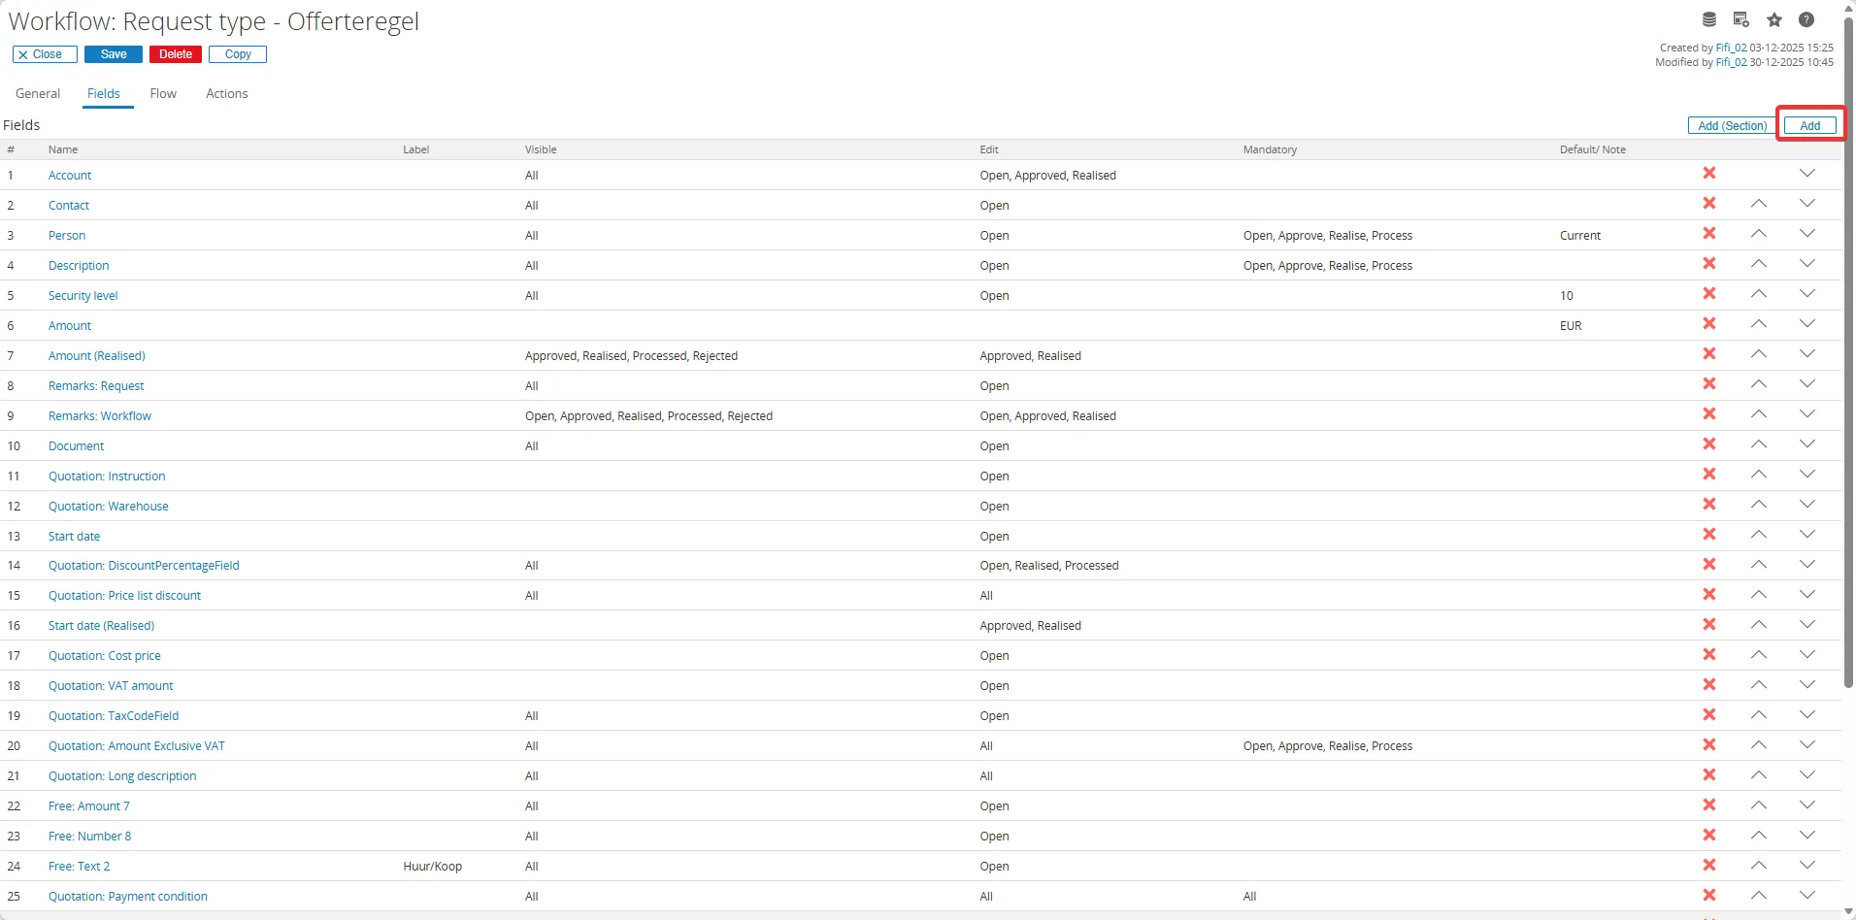The width and height of the screenshot is (1856, 920).
Task: Go to the Actions tab
Action: coord(227,94)
